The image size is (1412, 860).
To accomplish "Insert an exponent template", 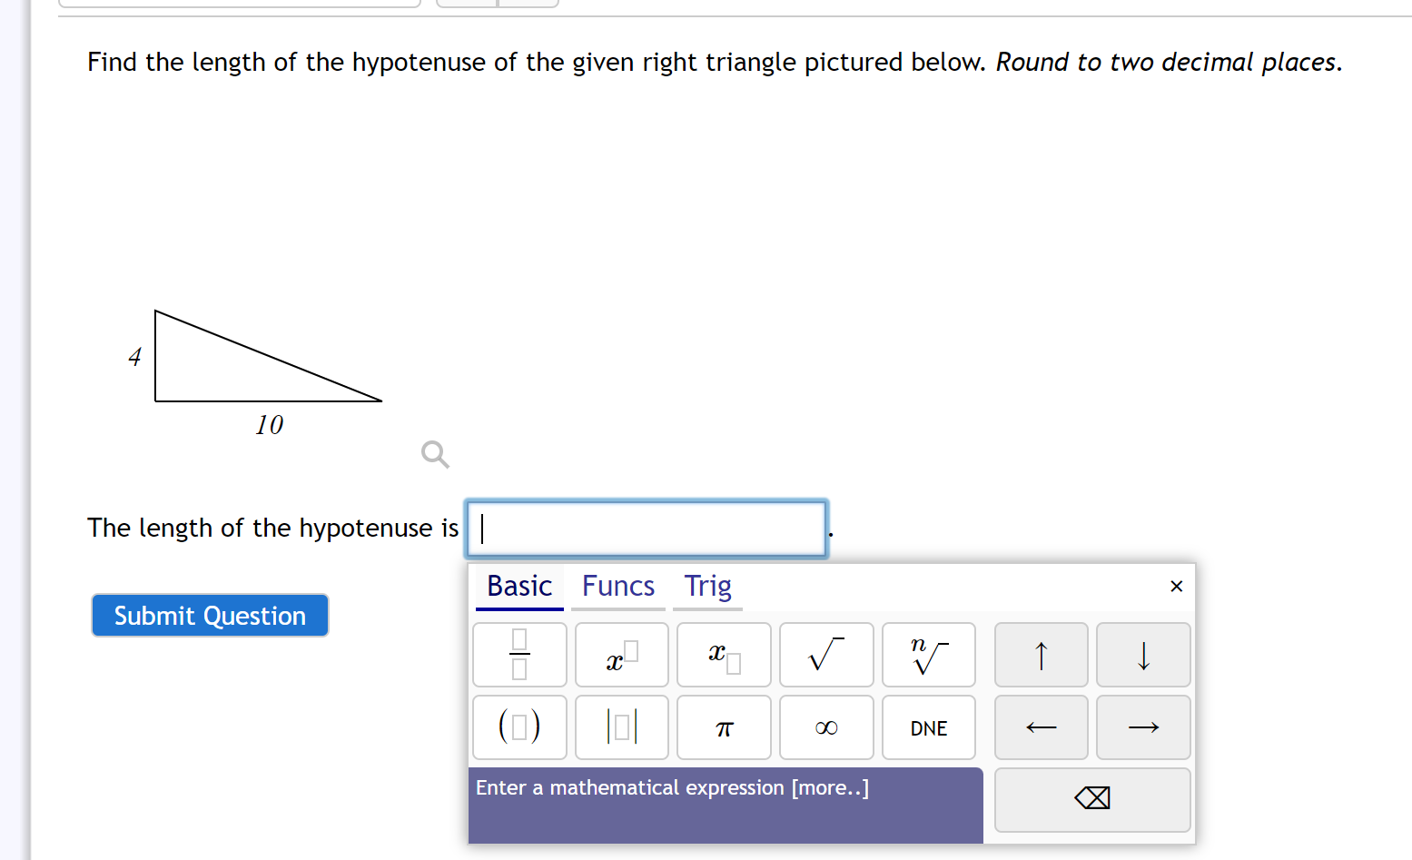I will 622,655.
